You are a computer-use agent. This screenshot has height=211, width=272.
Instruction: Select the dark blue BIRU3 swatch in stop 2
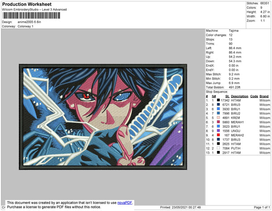pos(219,105)
